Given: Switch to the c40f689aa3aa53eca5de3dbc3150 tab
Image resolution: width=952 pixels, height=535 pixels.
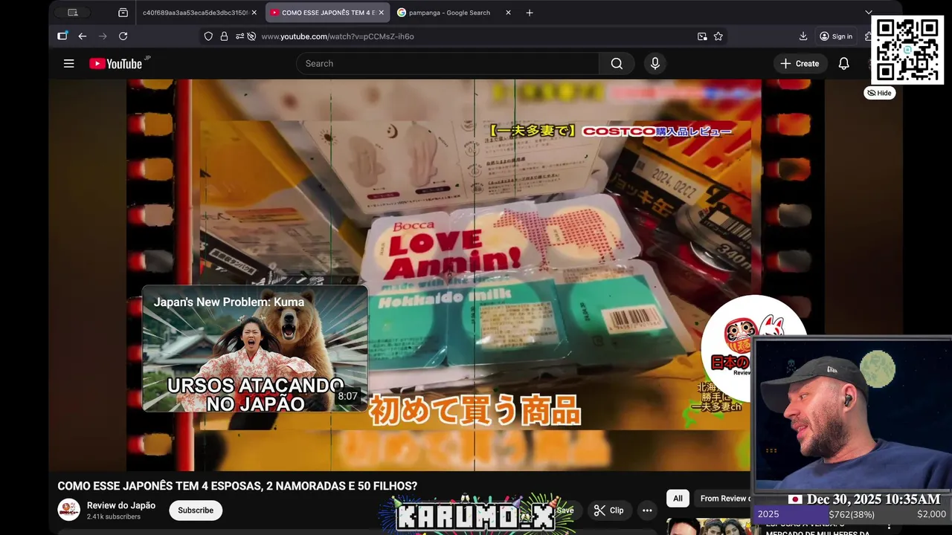Looking at the screenshot, I should [195, 13].
